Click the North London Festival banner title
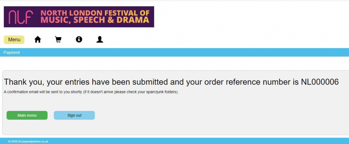 coord(95,13)
